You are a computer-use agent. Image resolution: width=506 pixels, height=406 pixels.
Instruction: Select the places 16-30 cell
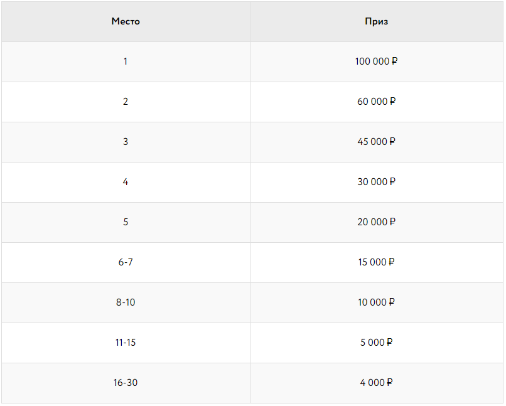click(x=126, y=383)
